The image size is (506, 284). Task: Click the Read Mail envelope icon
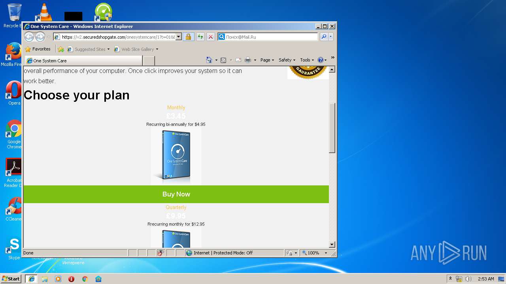(238, 60)
